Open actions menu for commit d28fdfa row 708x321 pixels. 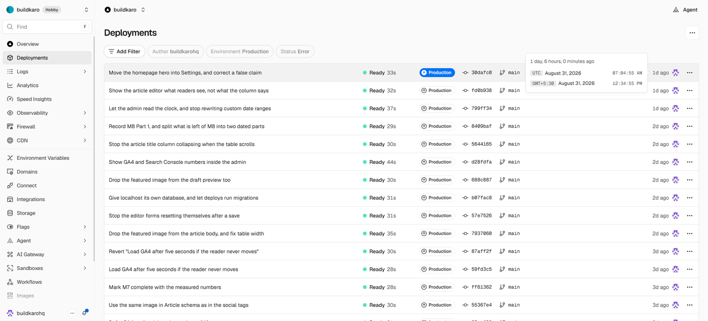click(689, 162)
